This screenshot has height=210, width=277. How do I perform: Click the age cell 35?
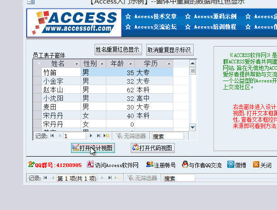(x=120, y=72)
